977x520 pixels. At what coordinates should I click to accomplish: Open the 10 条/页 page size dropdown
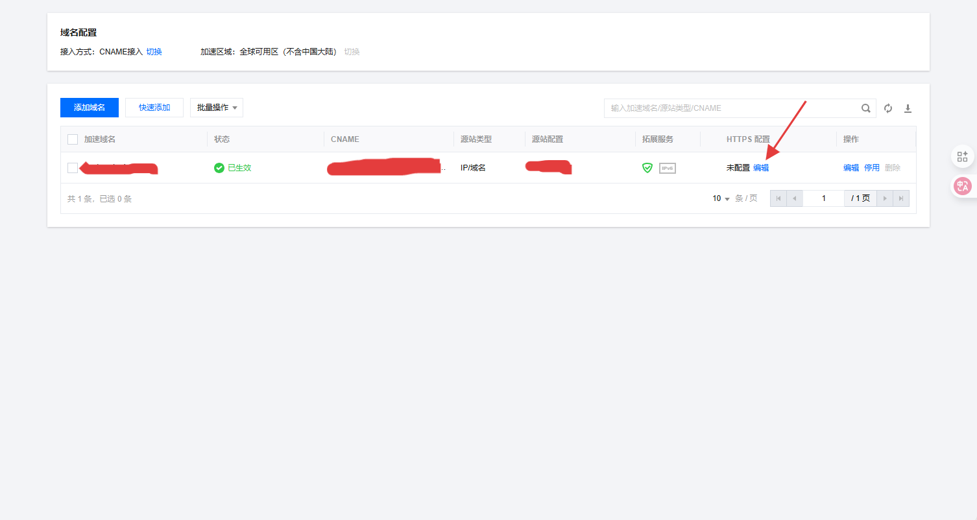[721, 198]
